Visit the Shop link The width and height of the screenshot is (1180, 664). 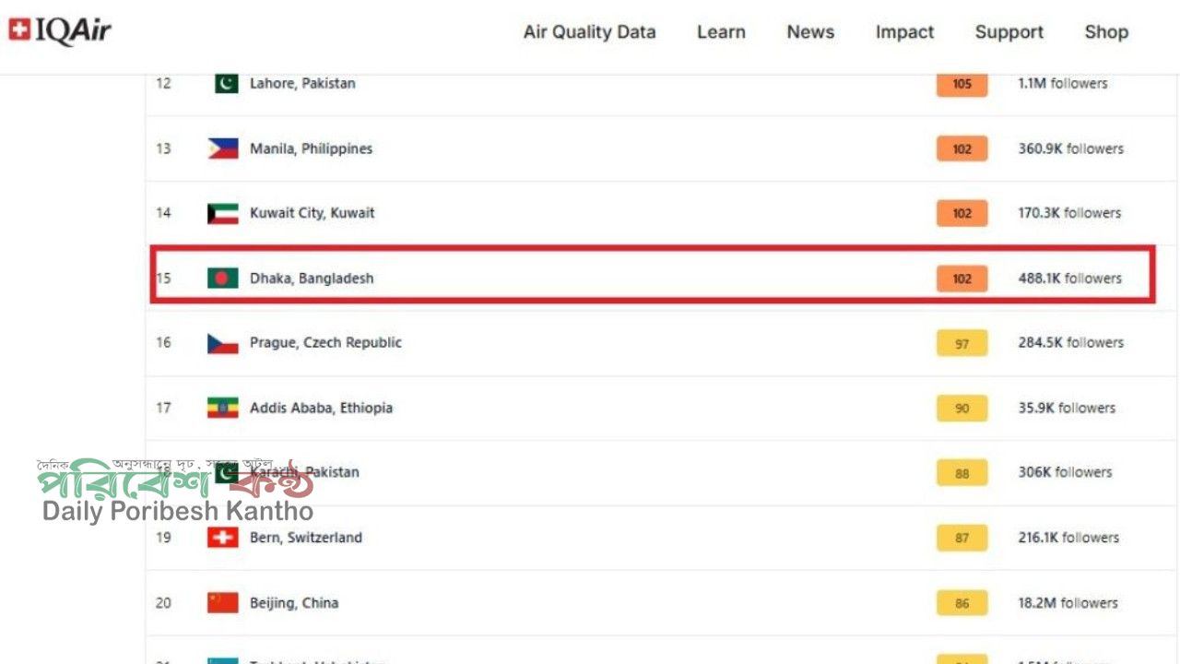point(1106,32)
